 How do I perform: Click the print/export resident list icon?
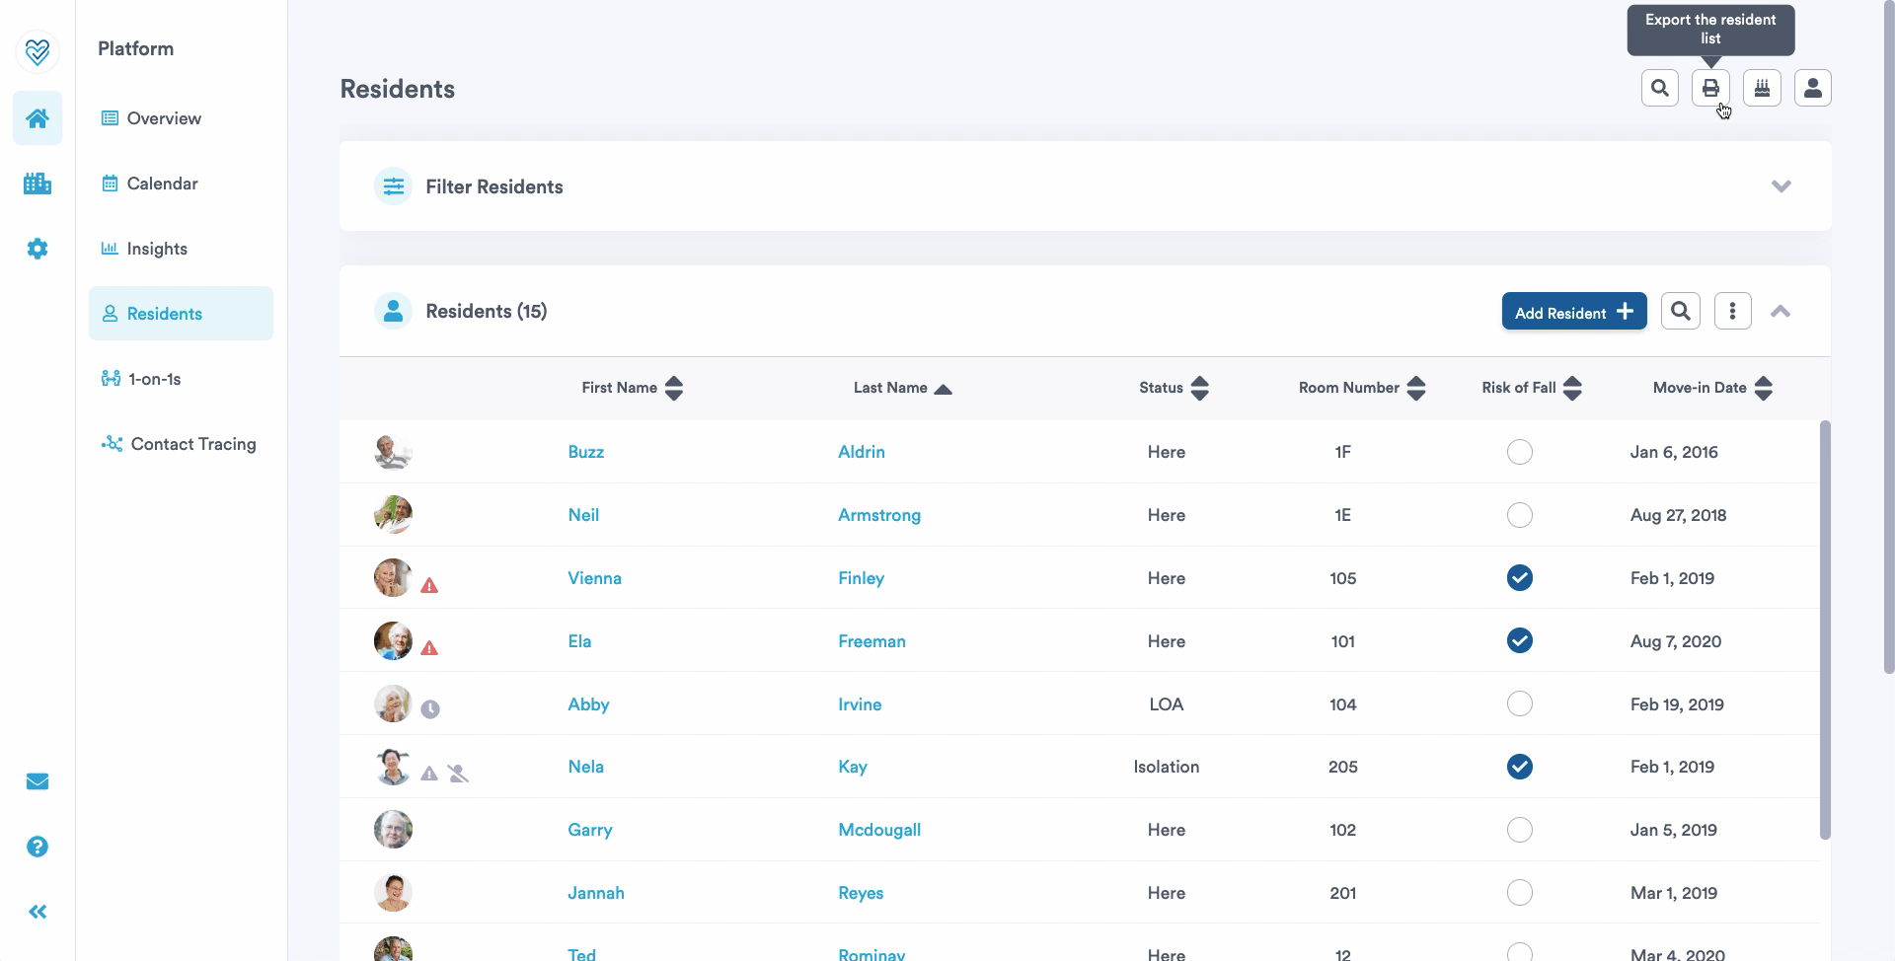tap(1710, 89)
